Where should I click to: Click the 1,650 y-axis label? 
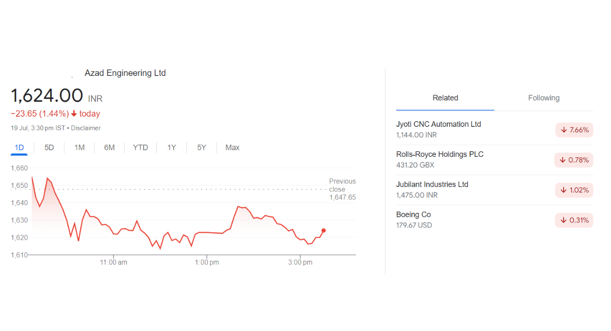(19, 185)
